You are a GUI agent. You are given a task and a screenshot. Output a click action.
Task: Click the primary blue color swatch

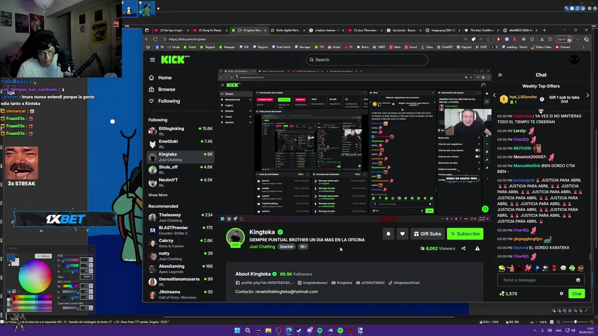pos(11,259)
